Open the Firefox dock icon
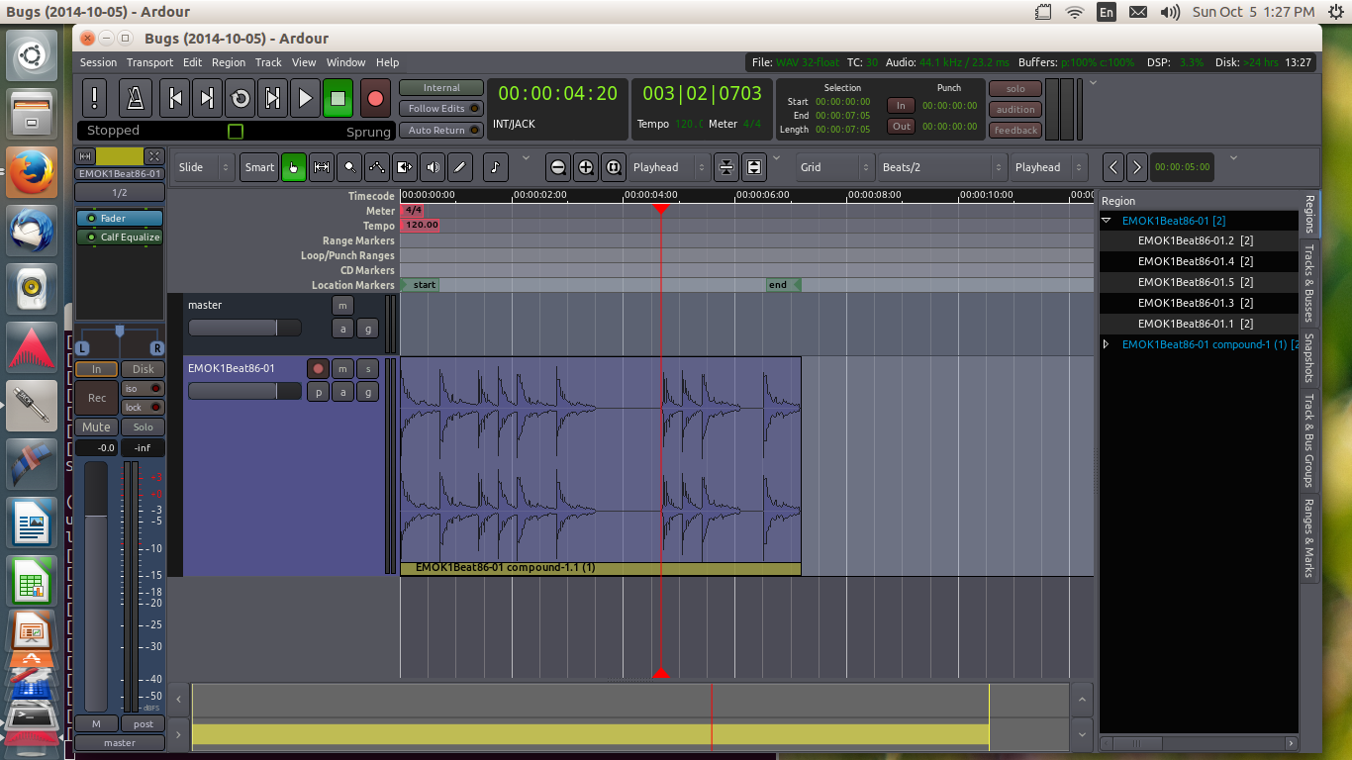Image resolution: width=1352 pixels, height=760 pixels. tap(32, 171)
